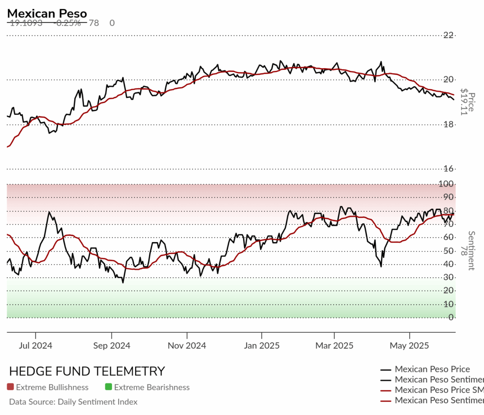This screenshot has height=415, width=484.
Task: Toggle the Mexican Peso Price SMA legend
Action: click(432, 389)
